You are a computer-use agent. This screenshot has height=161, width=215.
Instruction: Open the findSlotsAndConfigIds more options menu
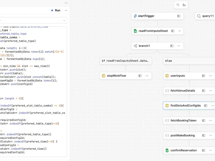coord(213,106)
